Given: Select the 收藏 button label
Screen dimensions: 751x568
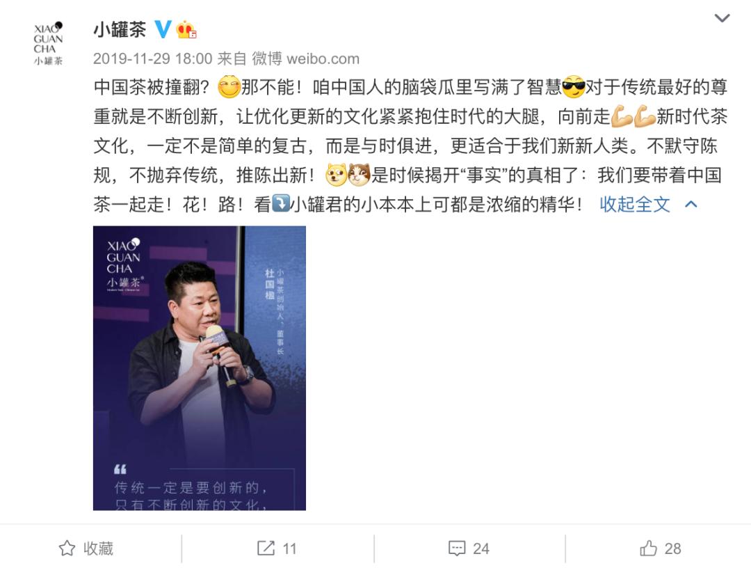Looking at the screenshot, I should click(x=98, y=549).
